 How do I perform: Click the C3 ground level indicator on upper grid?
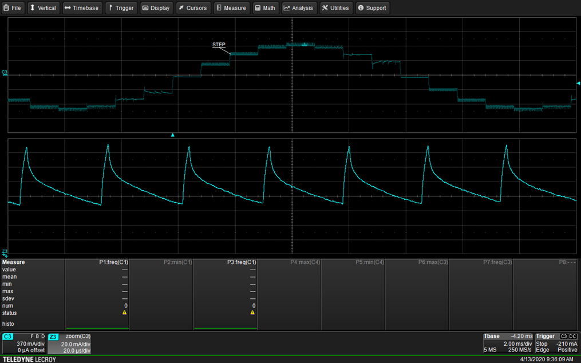coord(5,73)
